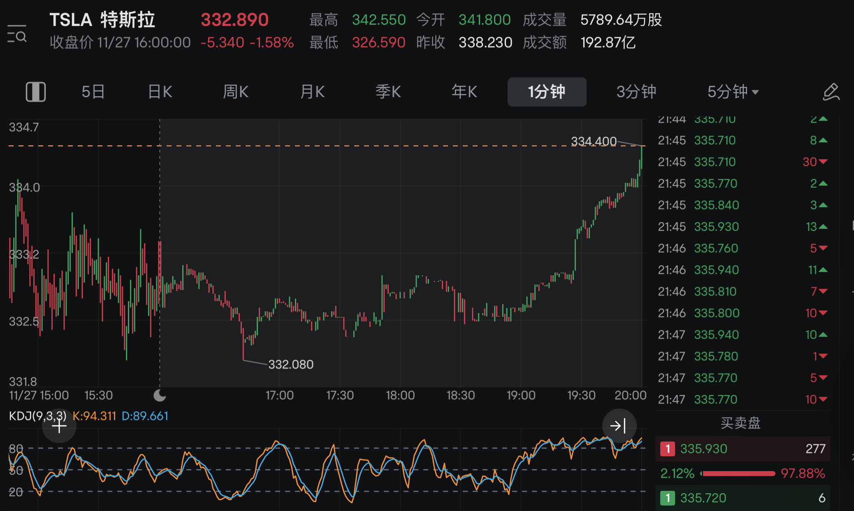Switch to the 日K chart tab

point(160,92)
